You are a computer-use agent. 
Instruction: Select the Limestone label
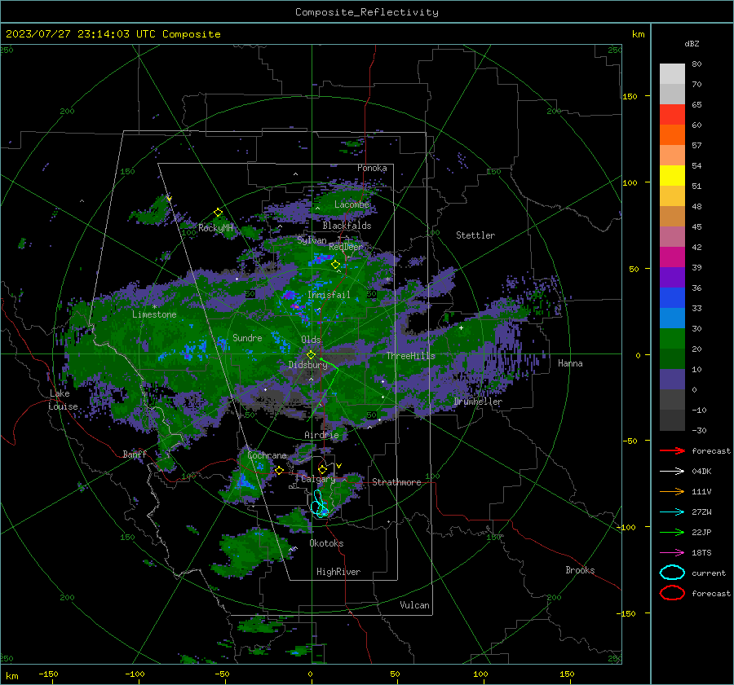(x=154, y=314)
